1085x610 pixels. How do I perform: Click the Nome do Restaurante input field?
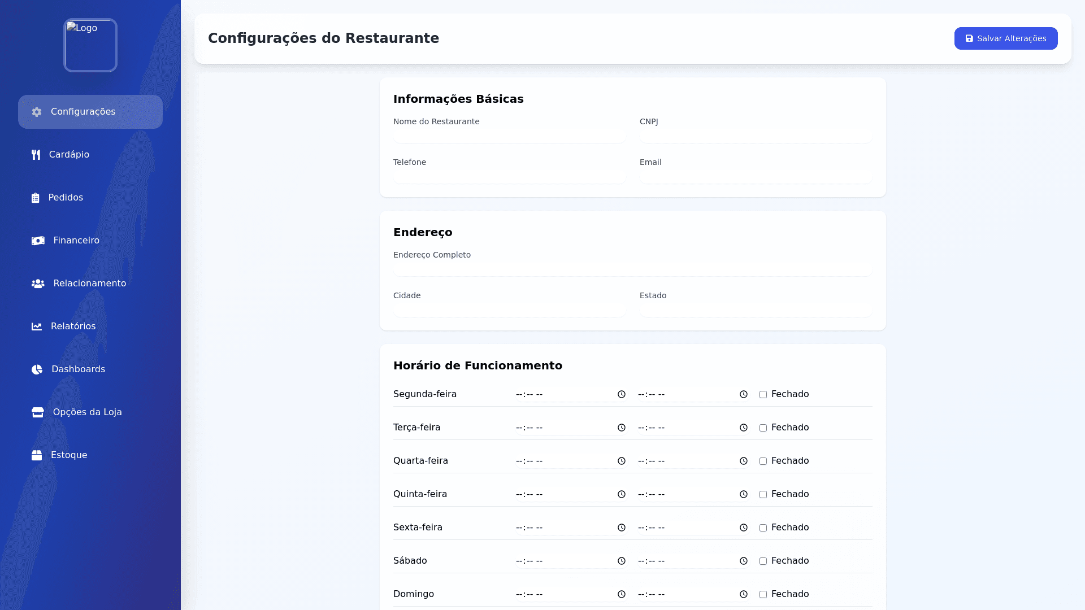coord(509,136)
